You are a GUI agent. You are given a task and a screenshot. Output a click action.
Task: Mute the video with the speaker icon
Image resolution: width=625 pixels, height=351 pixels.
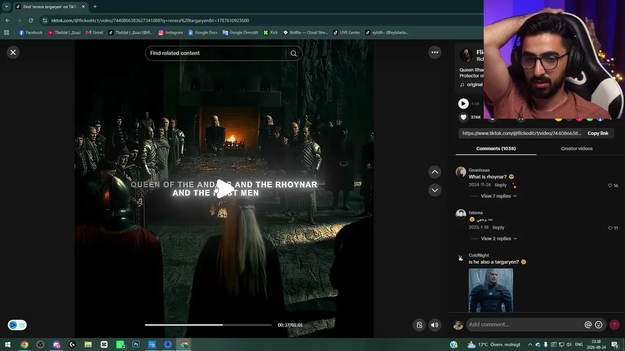(x=435, y=325)
